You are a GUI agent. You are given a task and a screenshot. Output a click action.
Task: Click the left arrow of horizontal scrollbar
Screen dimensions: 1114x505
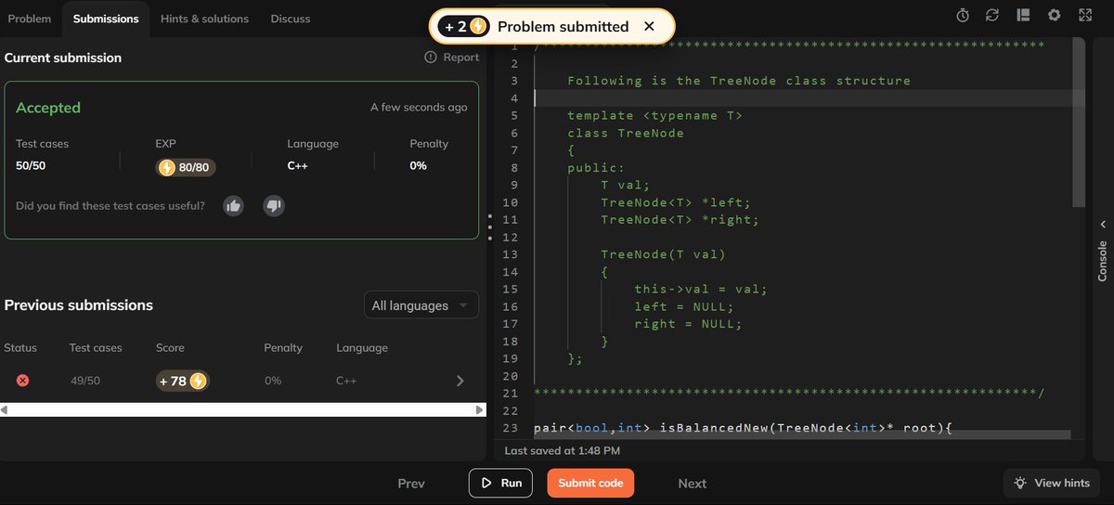point(5,409)
